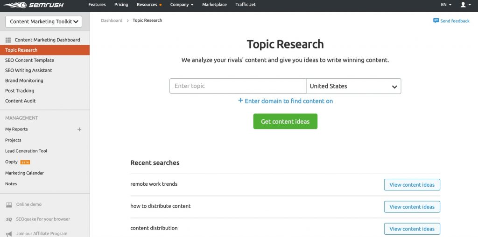This screenshot has width=478, height=237.
Task: Open Brand Monitoring in sidebar
Action: click(24, 81)
